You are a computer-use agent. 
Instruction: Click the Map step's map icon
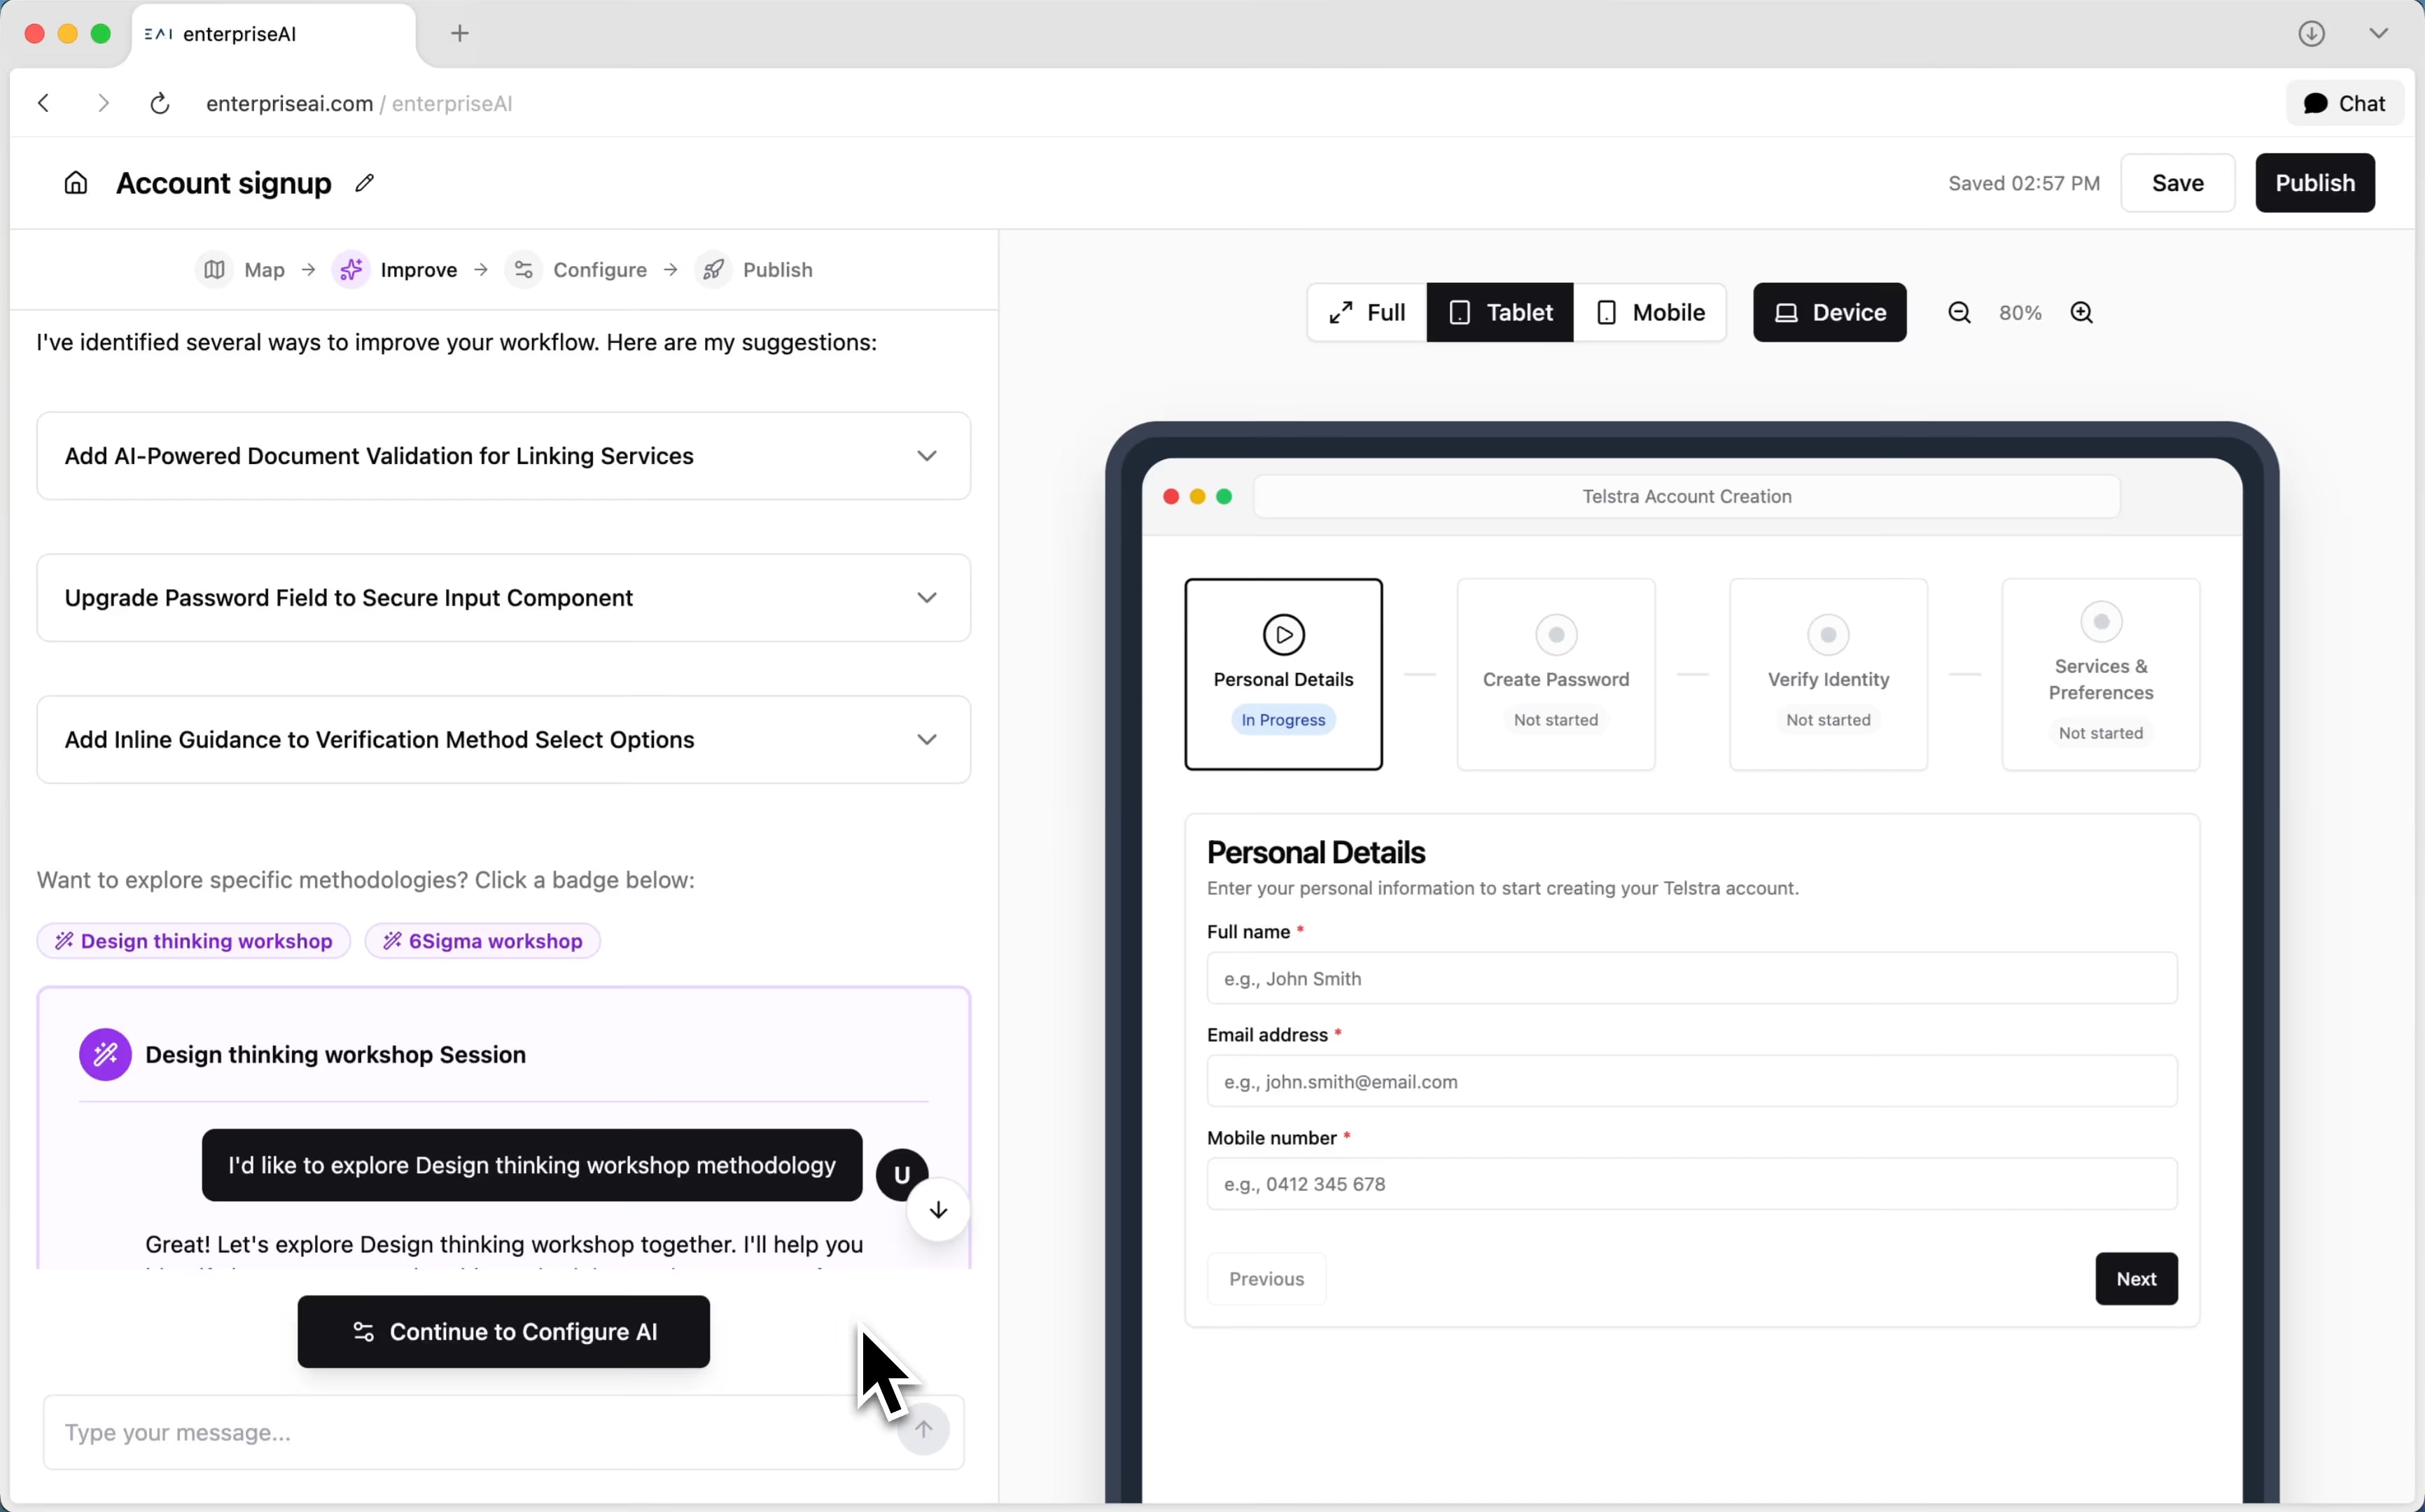point(214,270)
